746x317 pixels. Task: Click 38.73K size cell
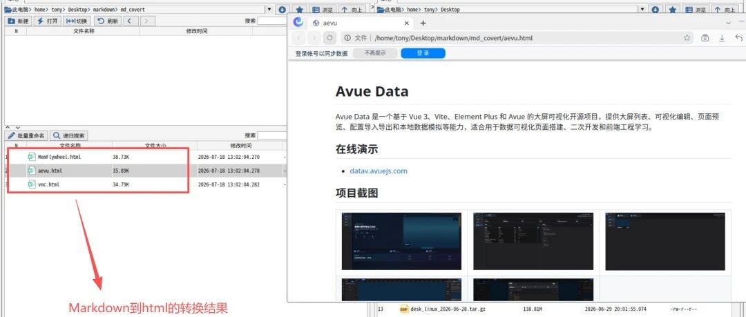point(121,157)
